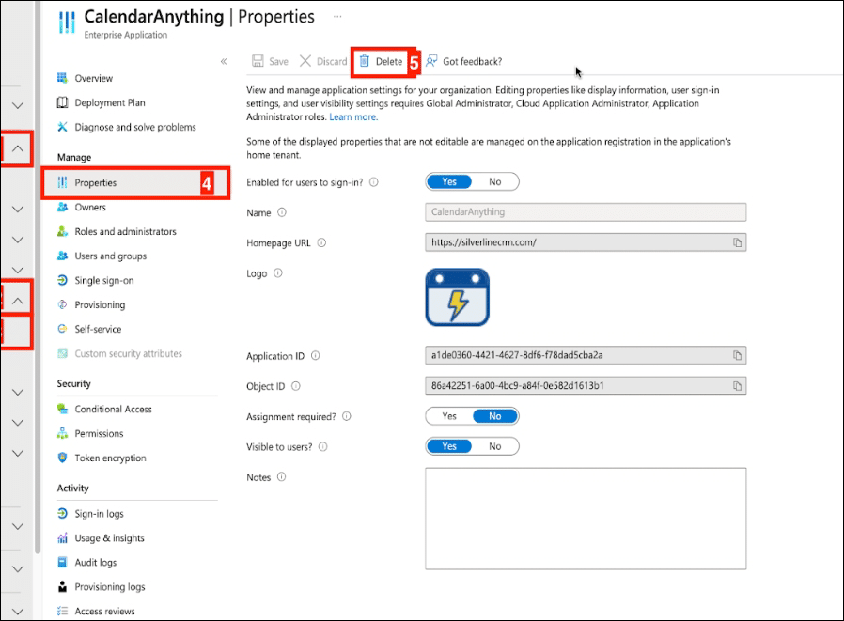Click the Discard X icon
The image size is (844, 621).
click(x=305, y=61)
